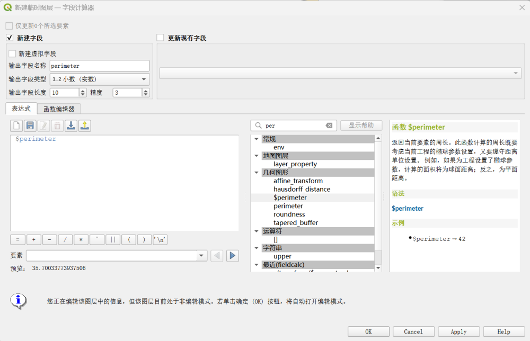The height and width of the screenshot is (341, 530).
Task: Open the 要素 feature dropdown
Action: click(x=201, y=256)
